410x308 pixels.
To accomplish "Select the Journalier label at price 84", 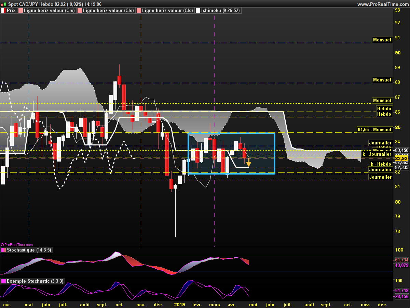I will (380, 143).
